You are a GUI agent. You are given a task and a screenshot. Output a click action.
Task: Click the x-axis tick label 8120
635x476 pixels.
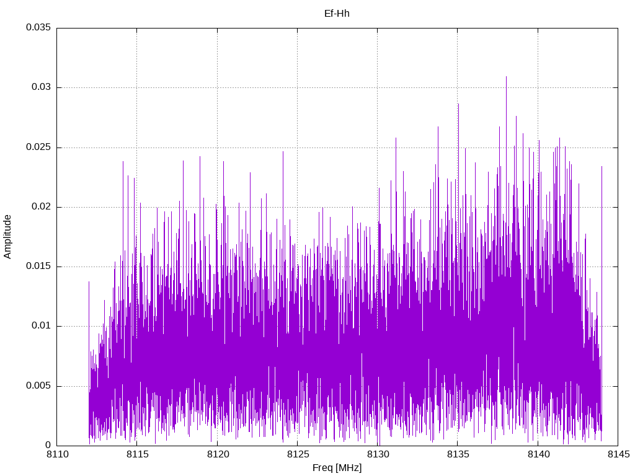[218, 454]
